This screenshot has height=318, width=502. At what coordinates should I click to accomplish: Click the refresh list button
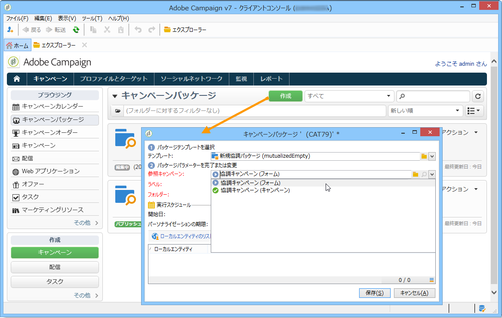[x=477, y=96]
